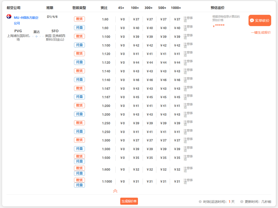
Task: Click the 1:167 ratio in the 散货 row
Action: pyautogui.click(x=106, y=88)
